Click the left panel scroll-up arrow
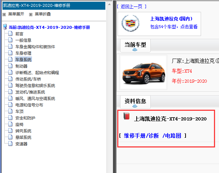This screenshot has width=219, height=173. (109, 4)
